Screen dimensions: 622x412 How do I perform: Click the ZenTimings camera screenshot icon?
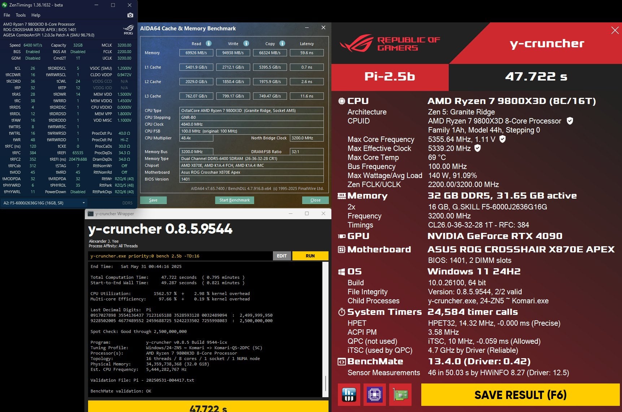[x=130, y=15]
